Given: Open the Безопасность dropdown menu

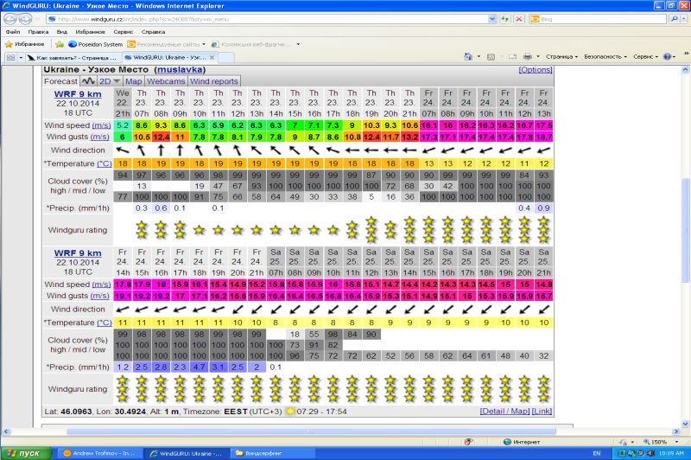Looking at the screenshot, I should point(605,56).
